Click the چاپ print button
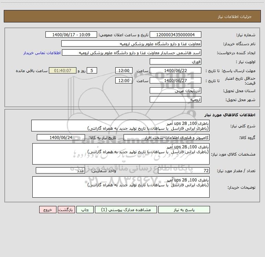Viewport: 265px width, 257px height. coord(85,210)
